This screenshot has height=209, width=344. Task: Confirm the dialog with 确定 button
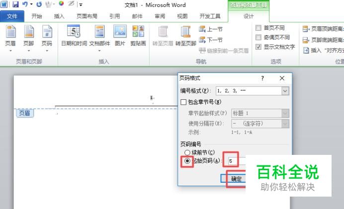coord(233,179)
